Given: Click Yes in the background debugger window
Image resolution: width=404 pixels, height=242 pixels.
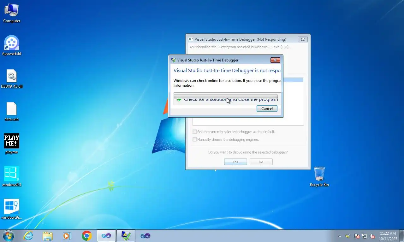Looking at the screenshot, I should [235, 162].
